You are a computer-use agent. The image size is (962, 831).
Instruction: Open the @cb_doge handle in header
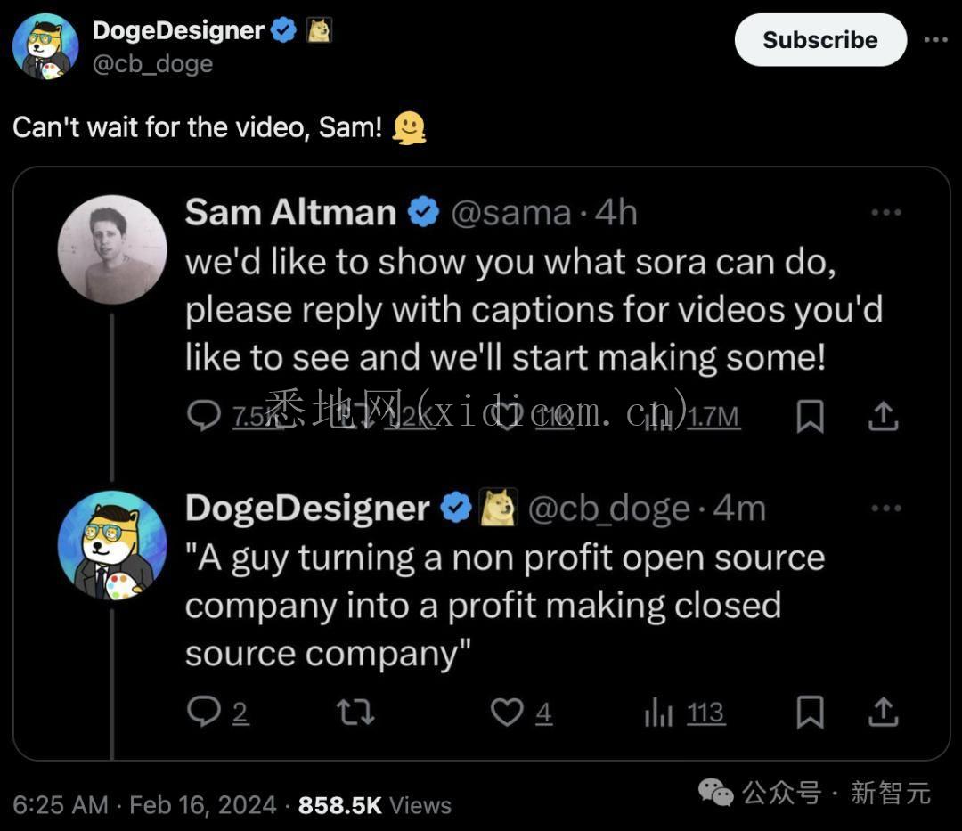152,64
